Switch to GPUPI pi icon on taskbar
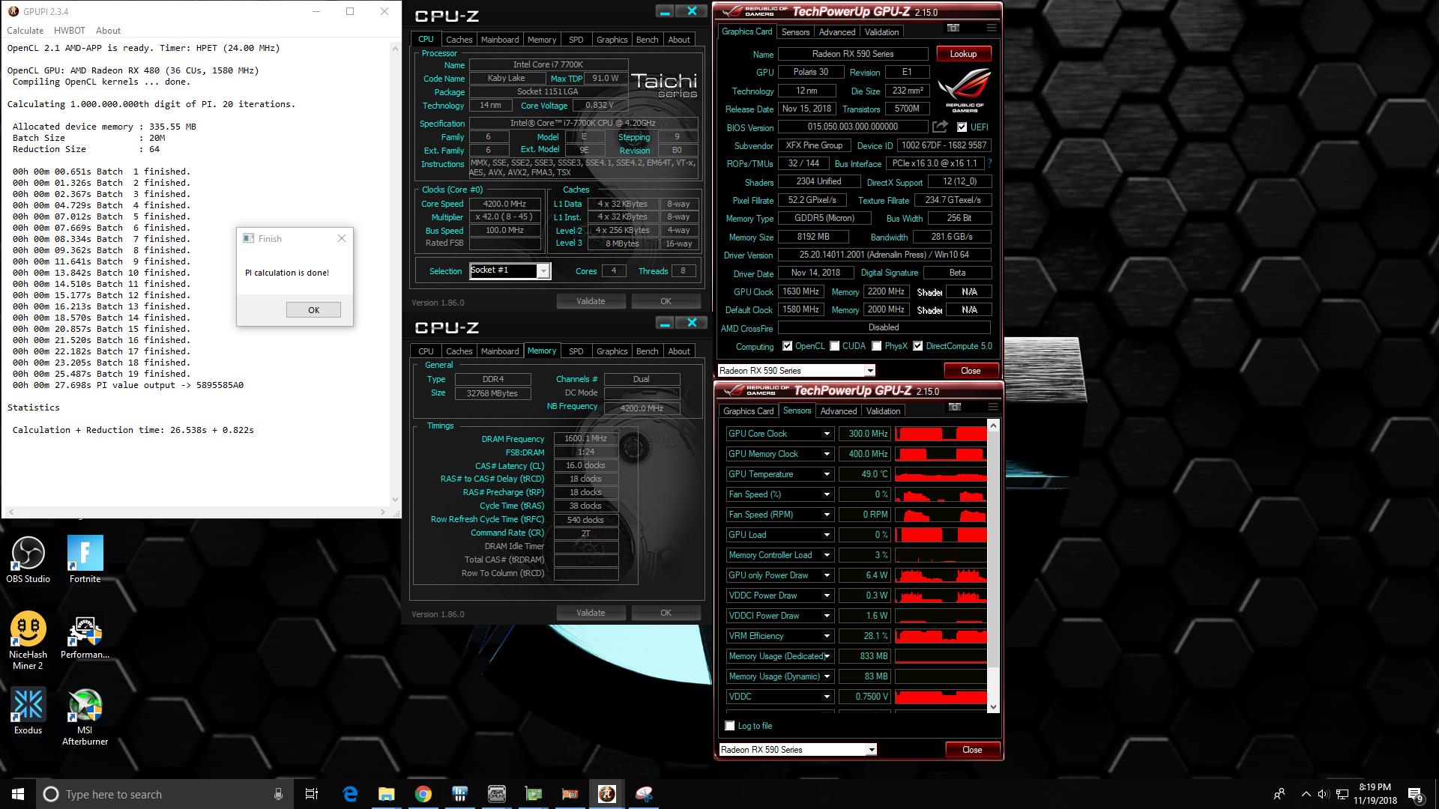This screenshot has width=1439, height=809. [x=607, y=794]
